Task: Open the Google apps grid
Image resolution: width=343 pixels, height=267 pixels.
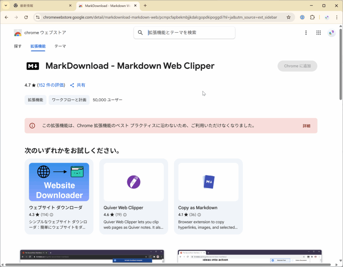Action: pos(319,33)
